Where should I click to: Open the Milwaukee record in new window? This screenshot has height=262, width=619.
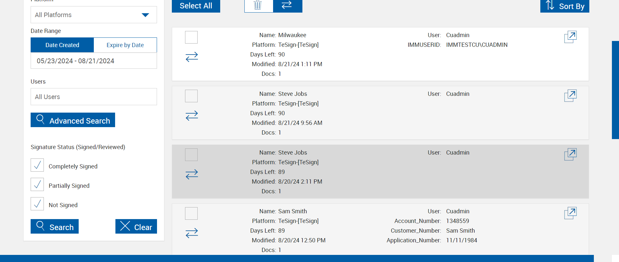570,37
